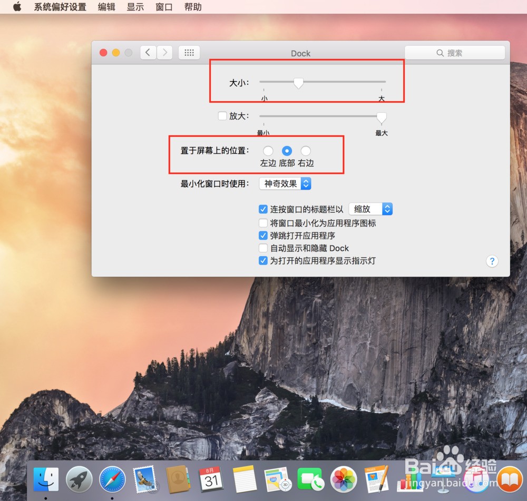Click the 放大 magnification slider thumb

point(382,118)
